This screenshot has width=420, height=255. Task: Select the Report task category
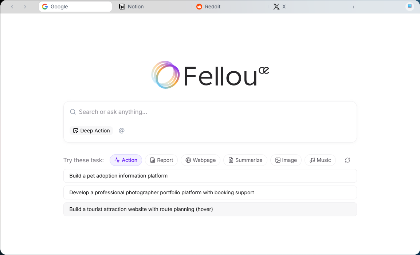tap(161, 160)
